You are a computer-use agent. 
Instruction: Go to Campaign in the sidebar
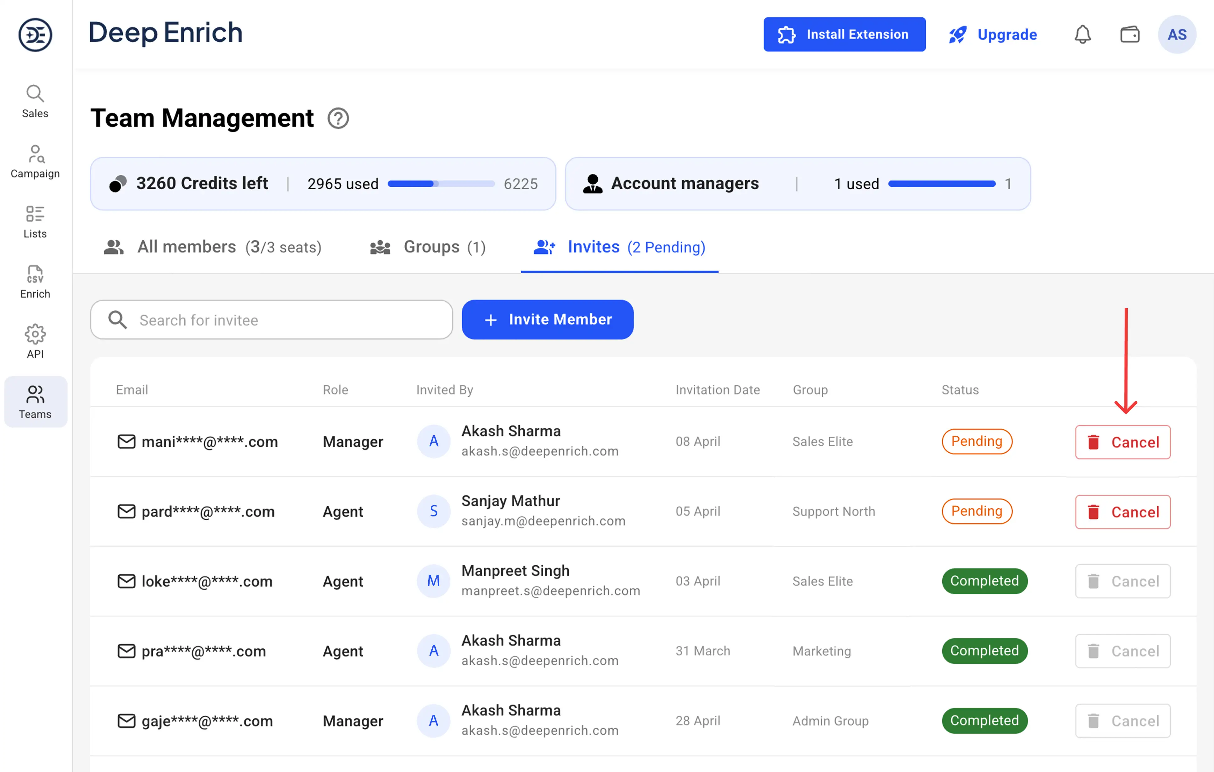(x=35, y=161)
